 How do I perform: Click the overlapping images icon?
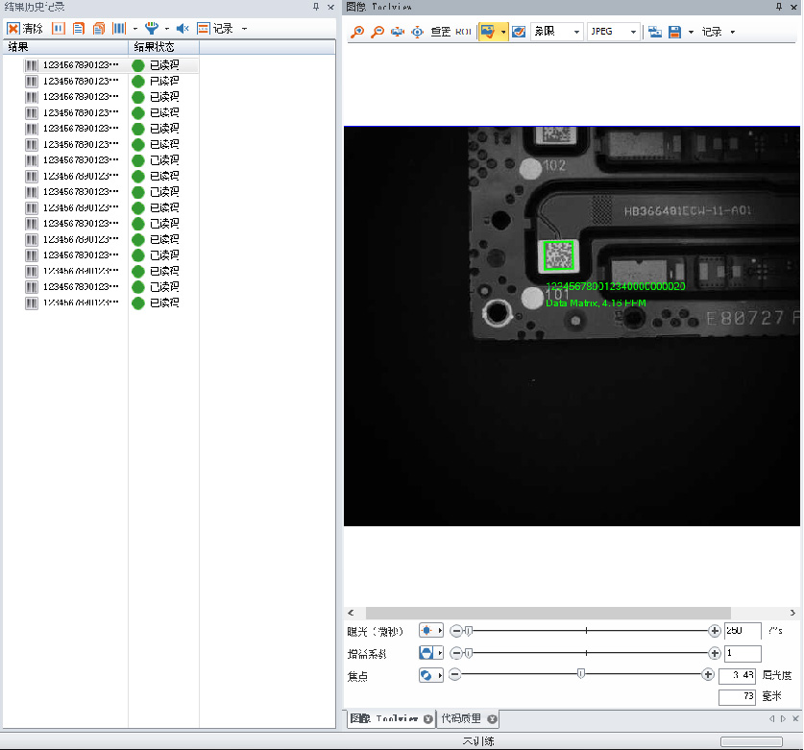click(655, 32)
